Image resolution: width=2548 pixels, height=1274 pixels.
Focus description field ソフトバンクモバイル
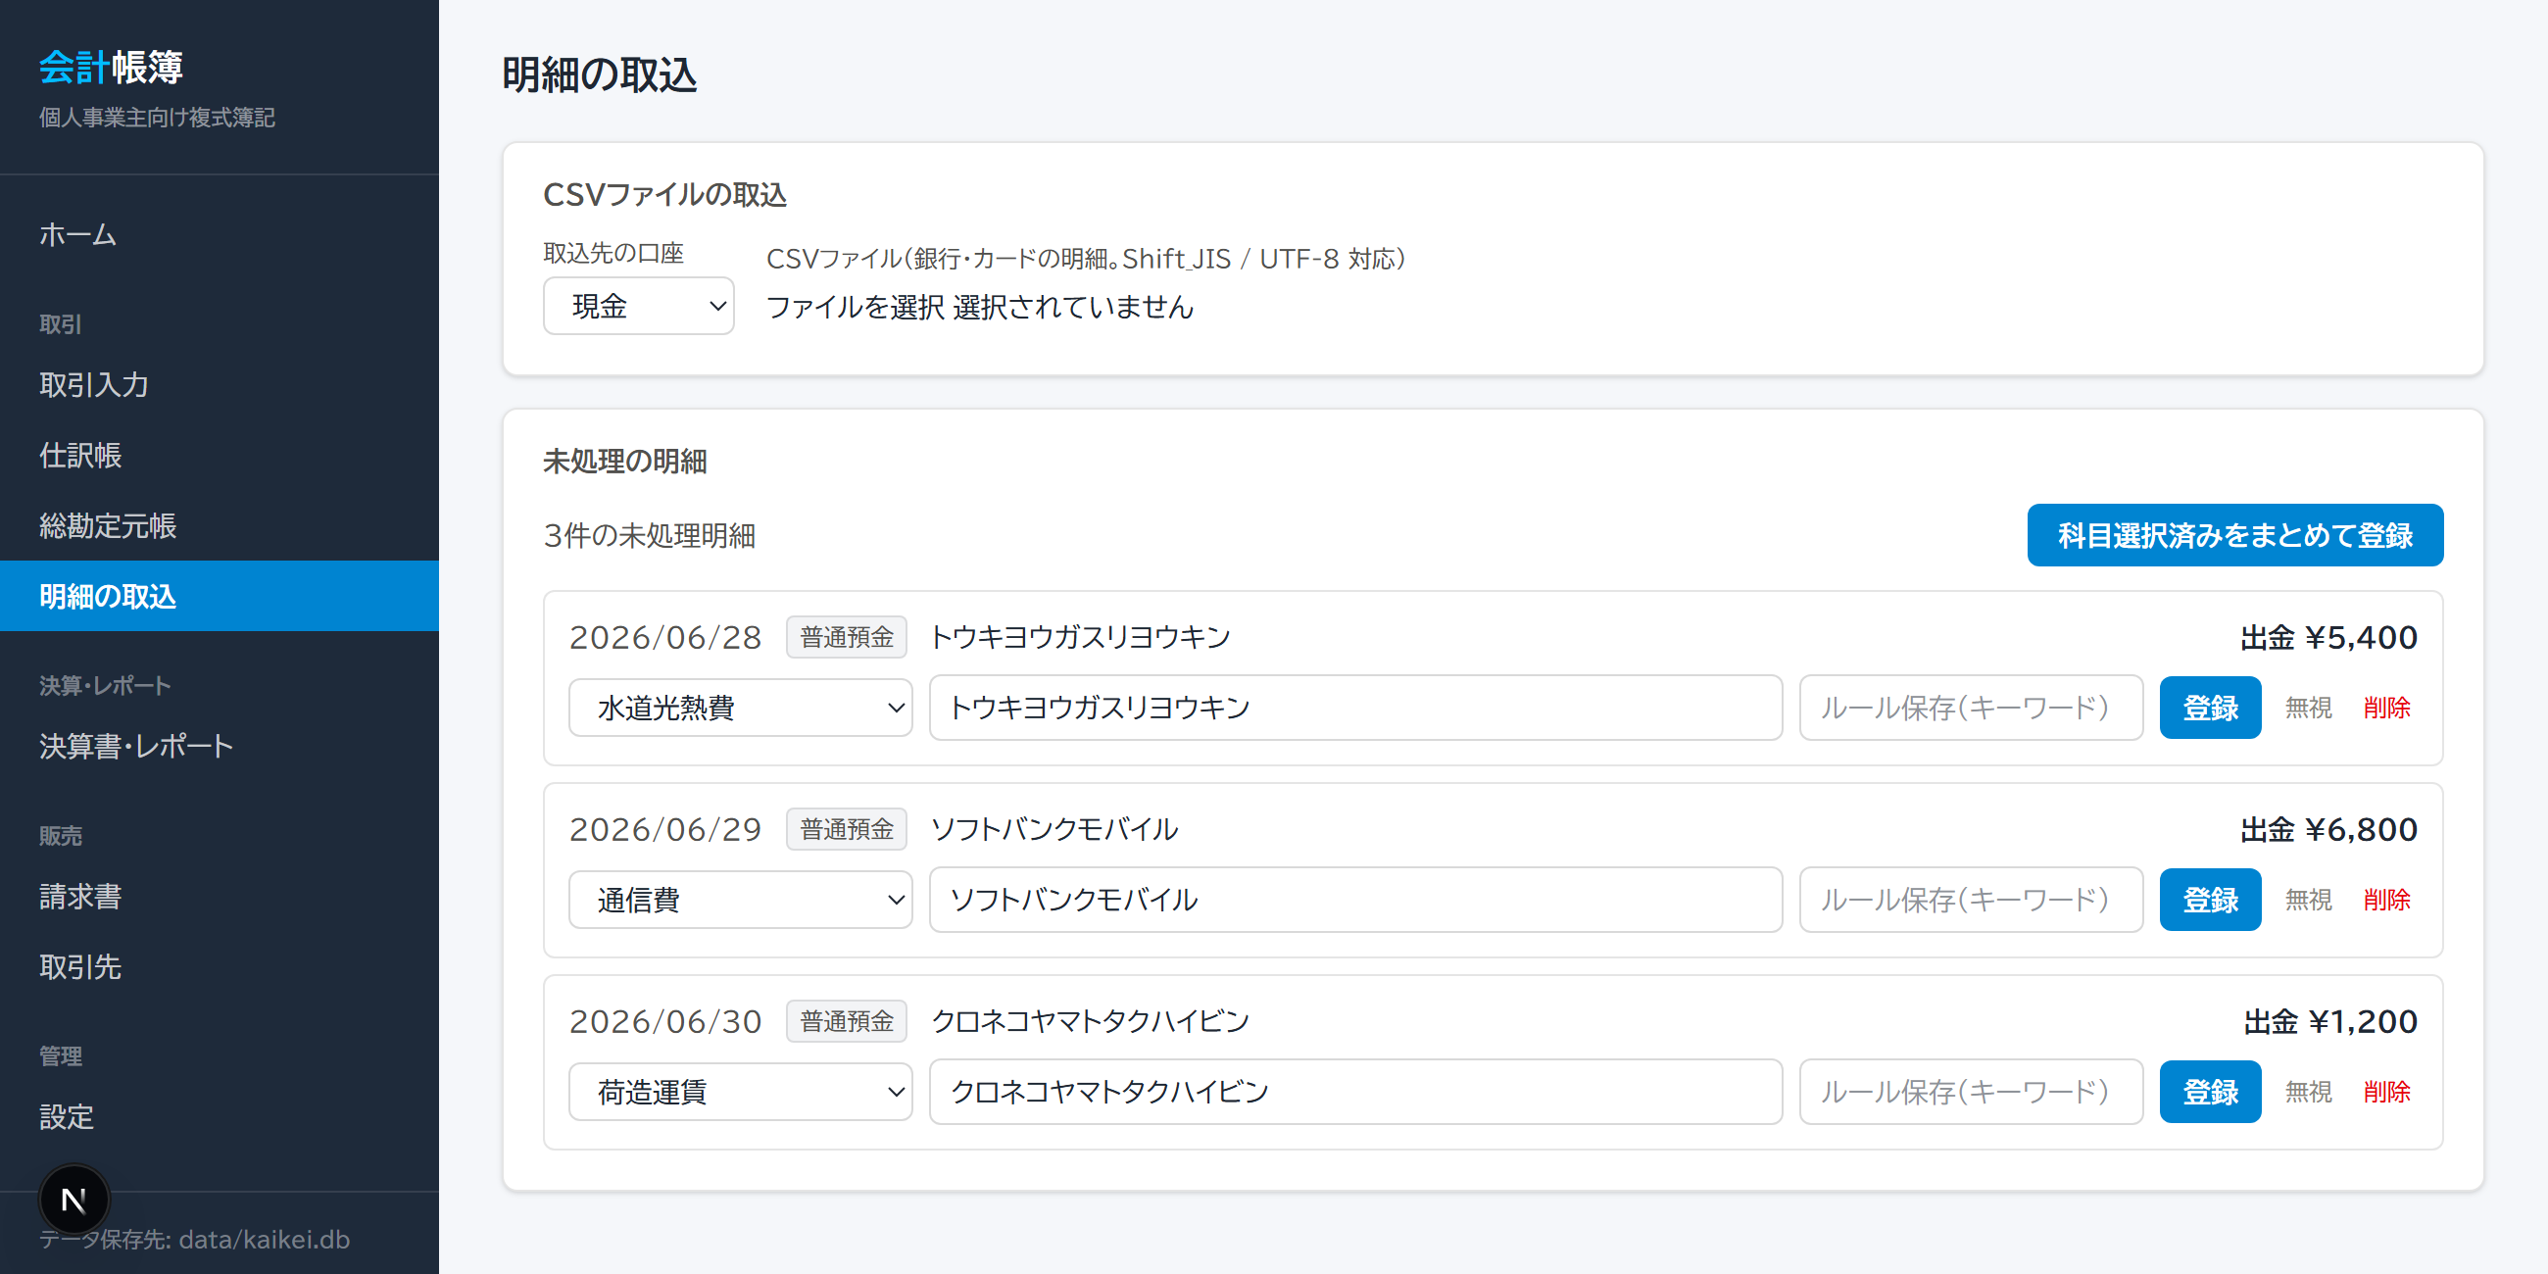click(1356, 899)
